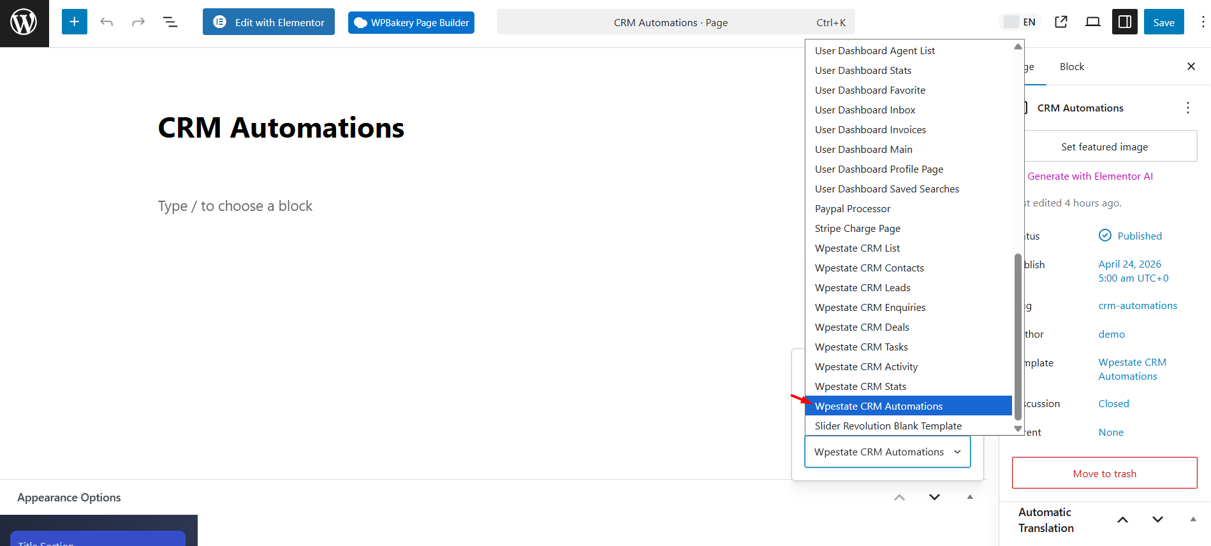Open the document overview list icon
This screenshot has width=1211, height=546.
pyautogui.click(x=170, y=22)
